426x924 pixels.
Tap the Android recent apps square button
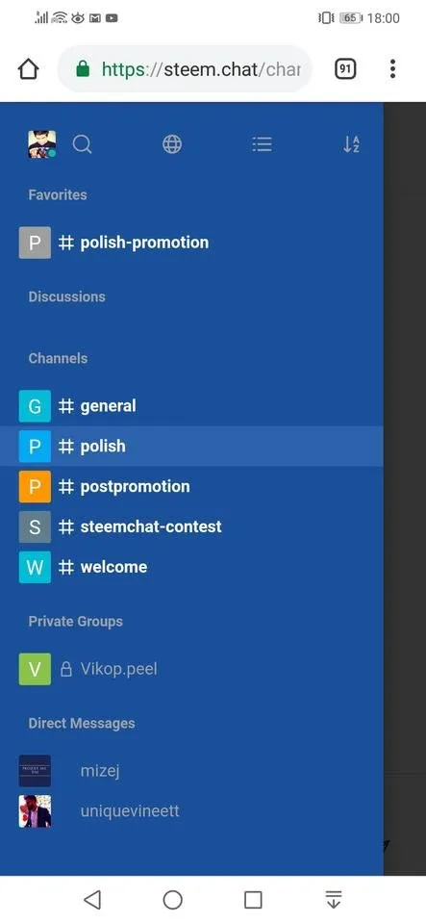tap(253, 900)
